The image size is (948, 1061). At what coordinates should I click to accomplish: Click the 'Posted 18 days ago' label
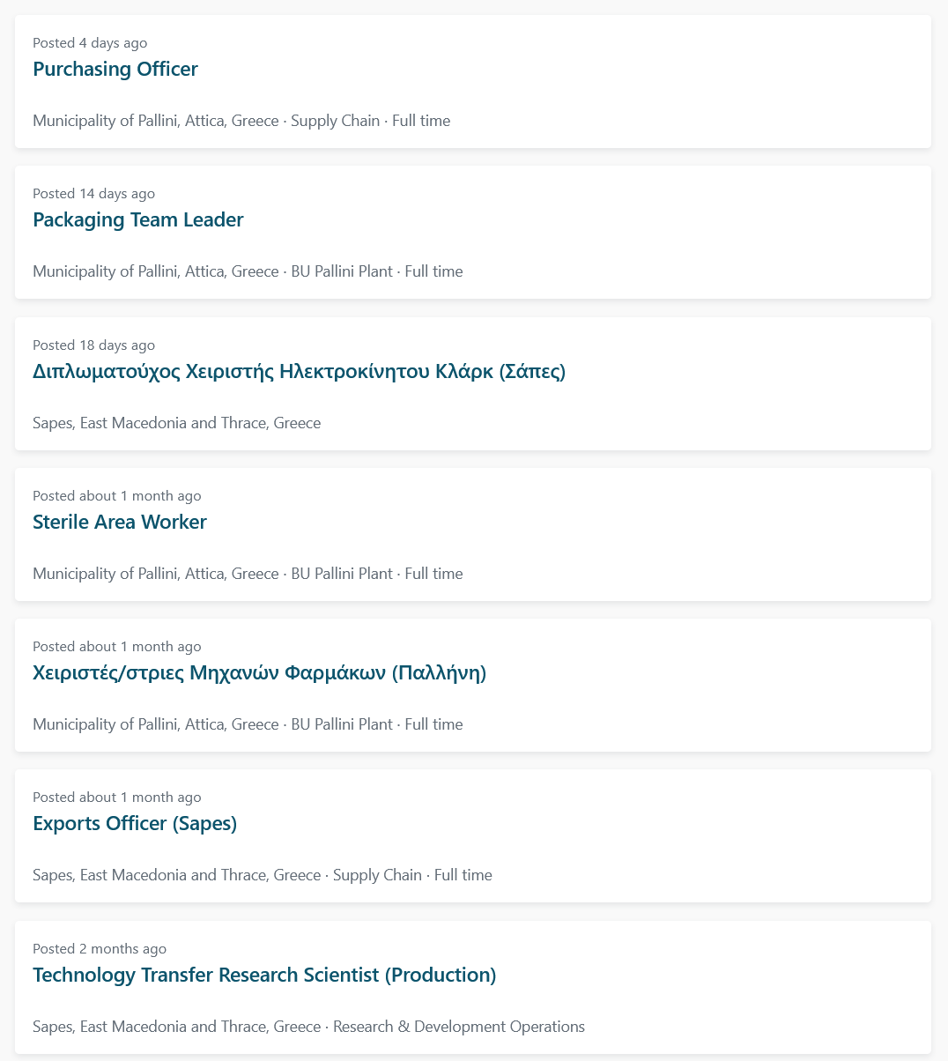coord(93,345)
